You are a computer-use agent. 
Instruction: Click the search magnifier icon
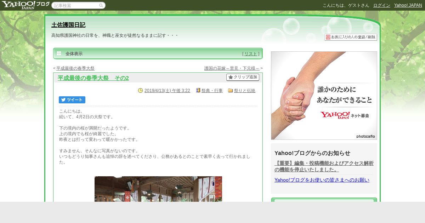pyautogui.click(x=101, y=6)
